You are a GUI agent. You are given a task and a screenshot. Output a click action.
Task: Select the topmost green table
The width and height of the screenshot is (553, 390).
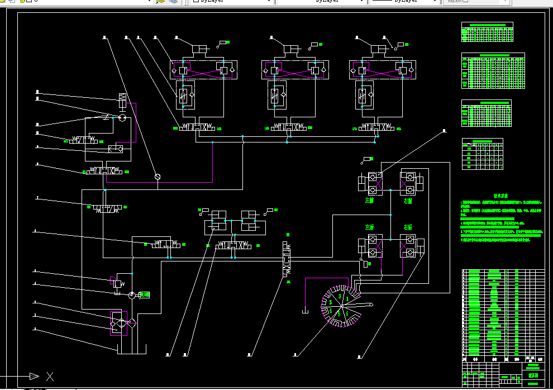[x=487, y=32]
